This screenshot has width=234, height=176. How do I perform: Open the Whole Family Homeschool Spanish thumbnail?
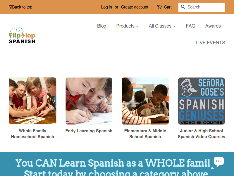pyautogui.click(x=32, y=101)
